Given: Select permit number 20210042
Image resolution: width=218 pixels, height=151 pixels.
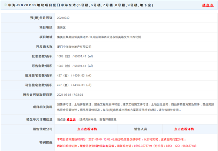Looking at the screenshot, I should [63, 18].
